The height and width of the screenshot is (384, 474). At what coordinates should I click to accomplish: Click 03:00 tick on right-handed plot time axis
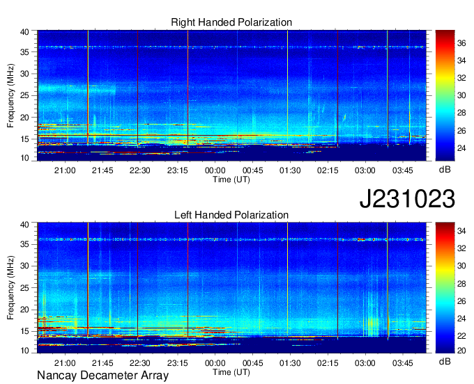[x=365, y=170]
